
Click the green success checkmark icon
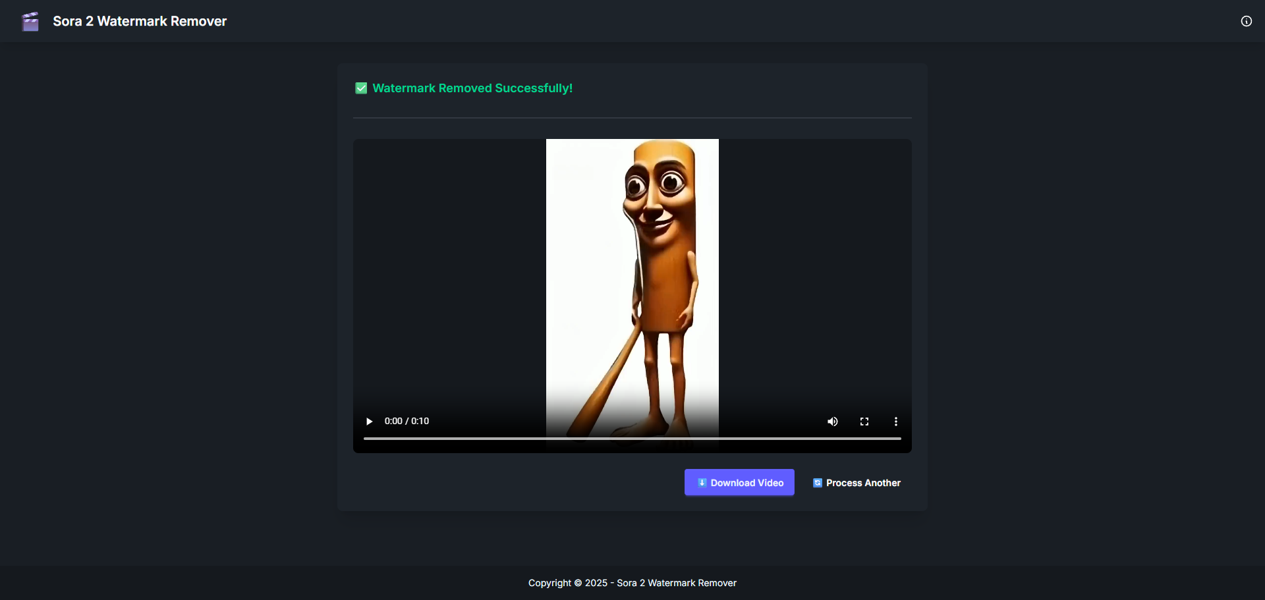click(361, 88)
